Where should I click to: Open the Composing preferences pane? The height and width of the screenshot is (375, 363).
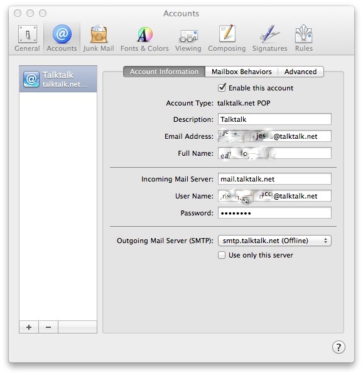coord(227,38)
